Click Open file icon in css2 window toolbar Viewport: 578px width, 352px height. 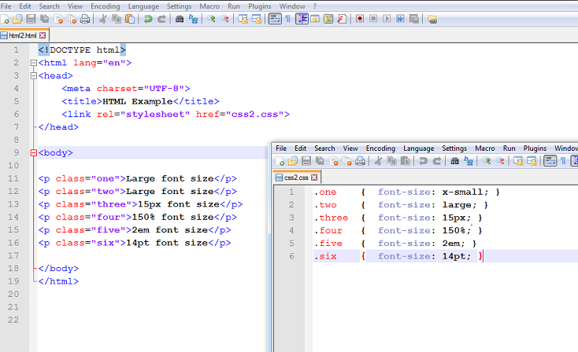(x=293, y=161)
